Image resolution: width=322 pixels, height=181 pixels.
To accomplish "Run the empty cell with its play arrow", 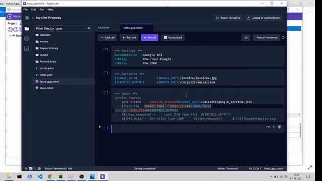I will point(100,127).
